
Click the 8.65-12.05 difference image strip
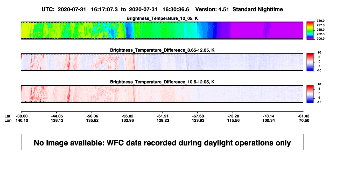162,62
